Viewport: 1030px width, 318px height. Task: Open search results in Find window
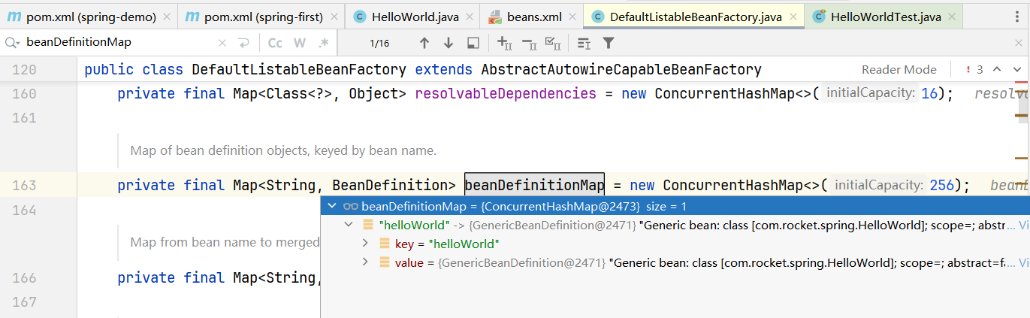pyautogui.click(x=584, y=43)
